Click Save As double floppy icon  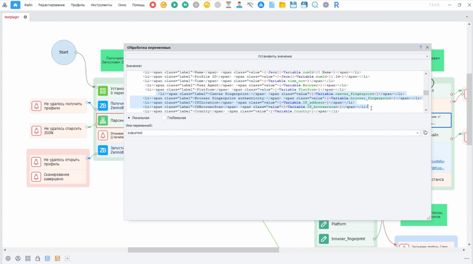pos(304,5)
